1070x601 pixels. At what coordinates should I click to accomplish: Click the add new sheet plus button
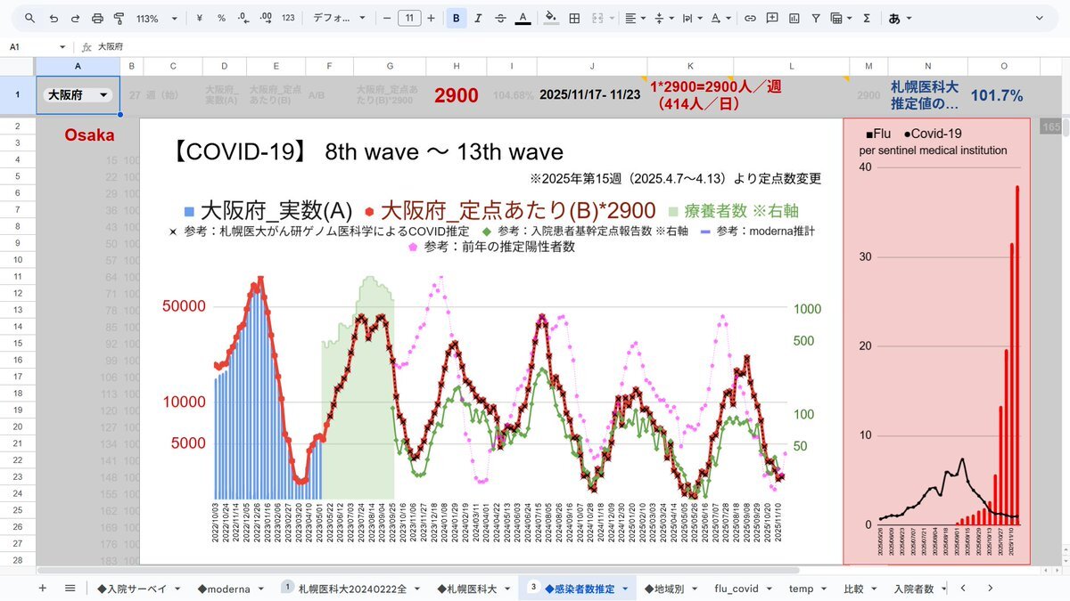(x=42, y=589)
